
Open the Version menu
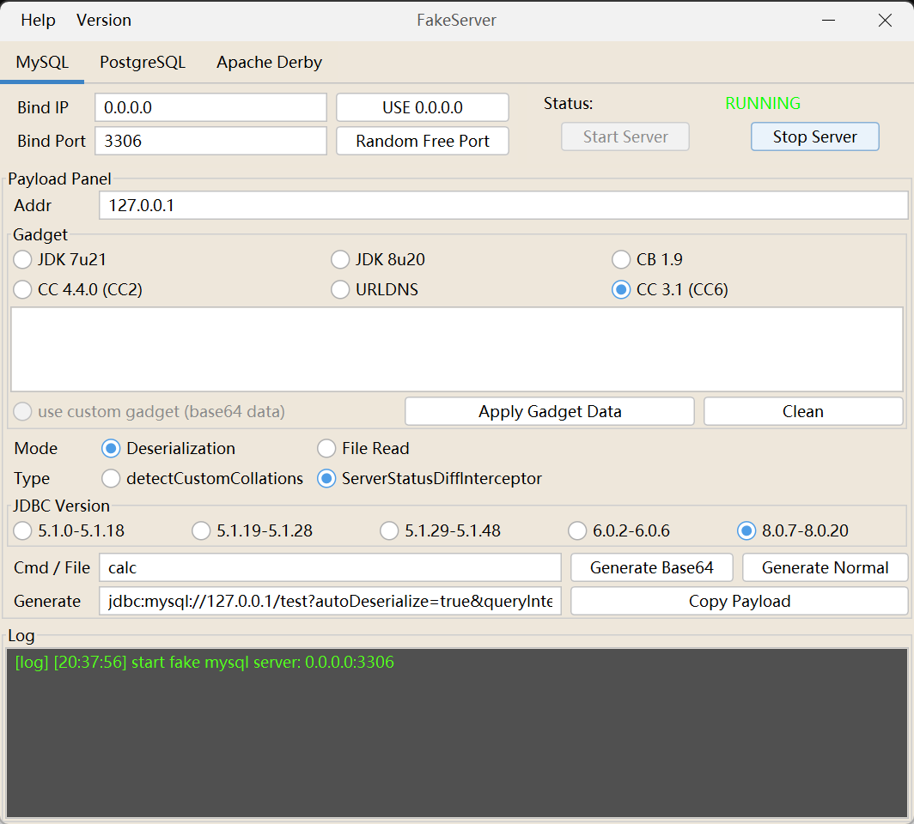tap(104, 21)
